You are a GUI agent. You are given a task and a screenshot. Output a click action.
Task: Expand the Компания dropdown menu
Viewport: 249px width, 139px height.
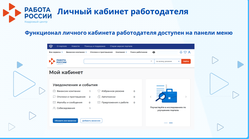coord(121,52)
